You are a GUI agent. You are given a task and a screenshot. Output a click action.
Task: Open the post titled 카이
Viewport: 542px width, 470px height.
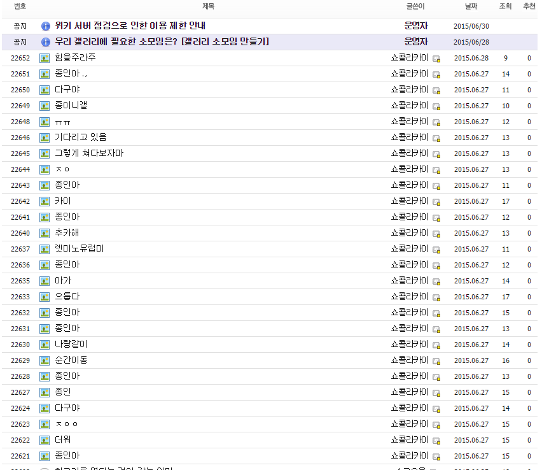tap(63, 201)
